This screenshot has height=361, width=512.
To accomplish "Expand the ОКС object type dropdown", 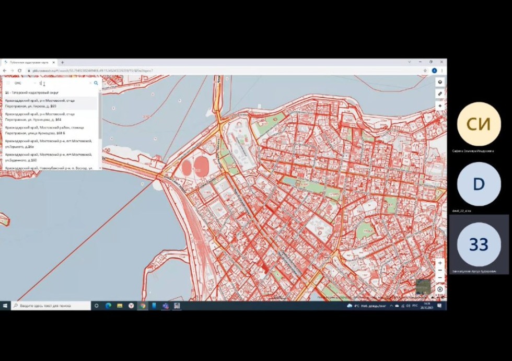I will (x=34, y=83).
